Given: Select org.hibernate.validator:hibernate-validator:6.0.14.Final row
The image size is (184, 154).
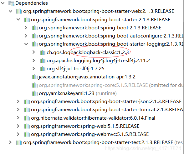Looking at the screenshot, I should coord(93,118).
